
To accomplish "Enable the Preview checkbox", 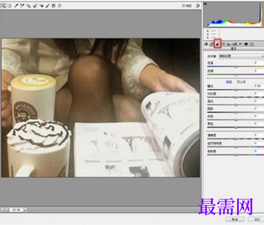I will [184, 6].
